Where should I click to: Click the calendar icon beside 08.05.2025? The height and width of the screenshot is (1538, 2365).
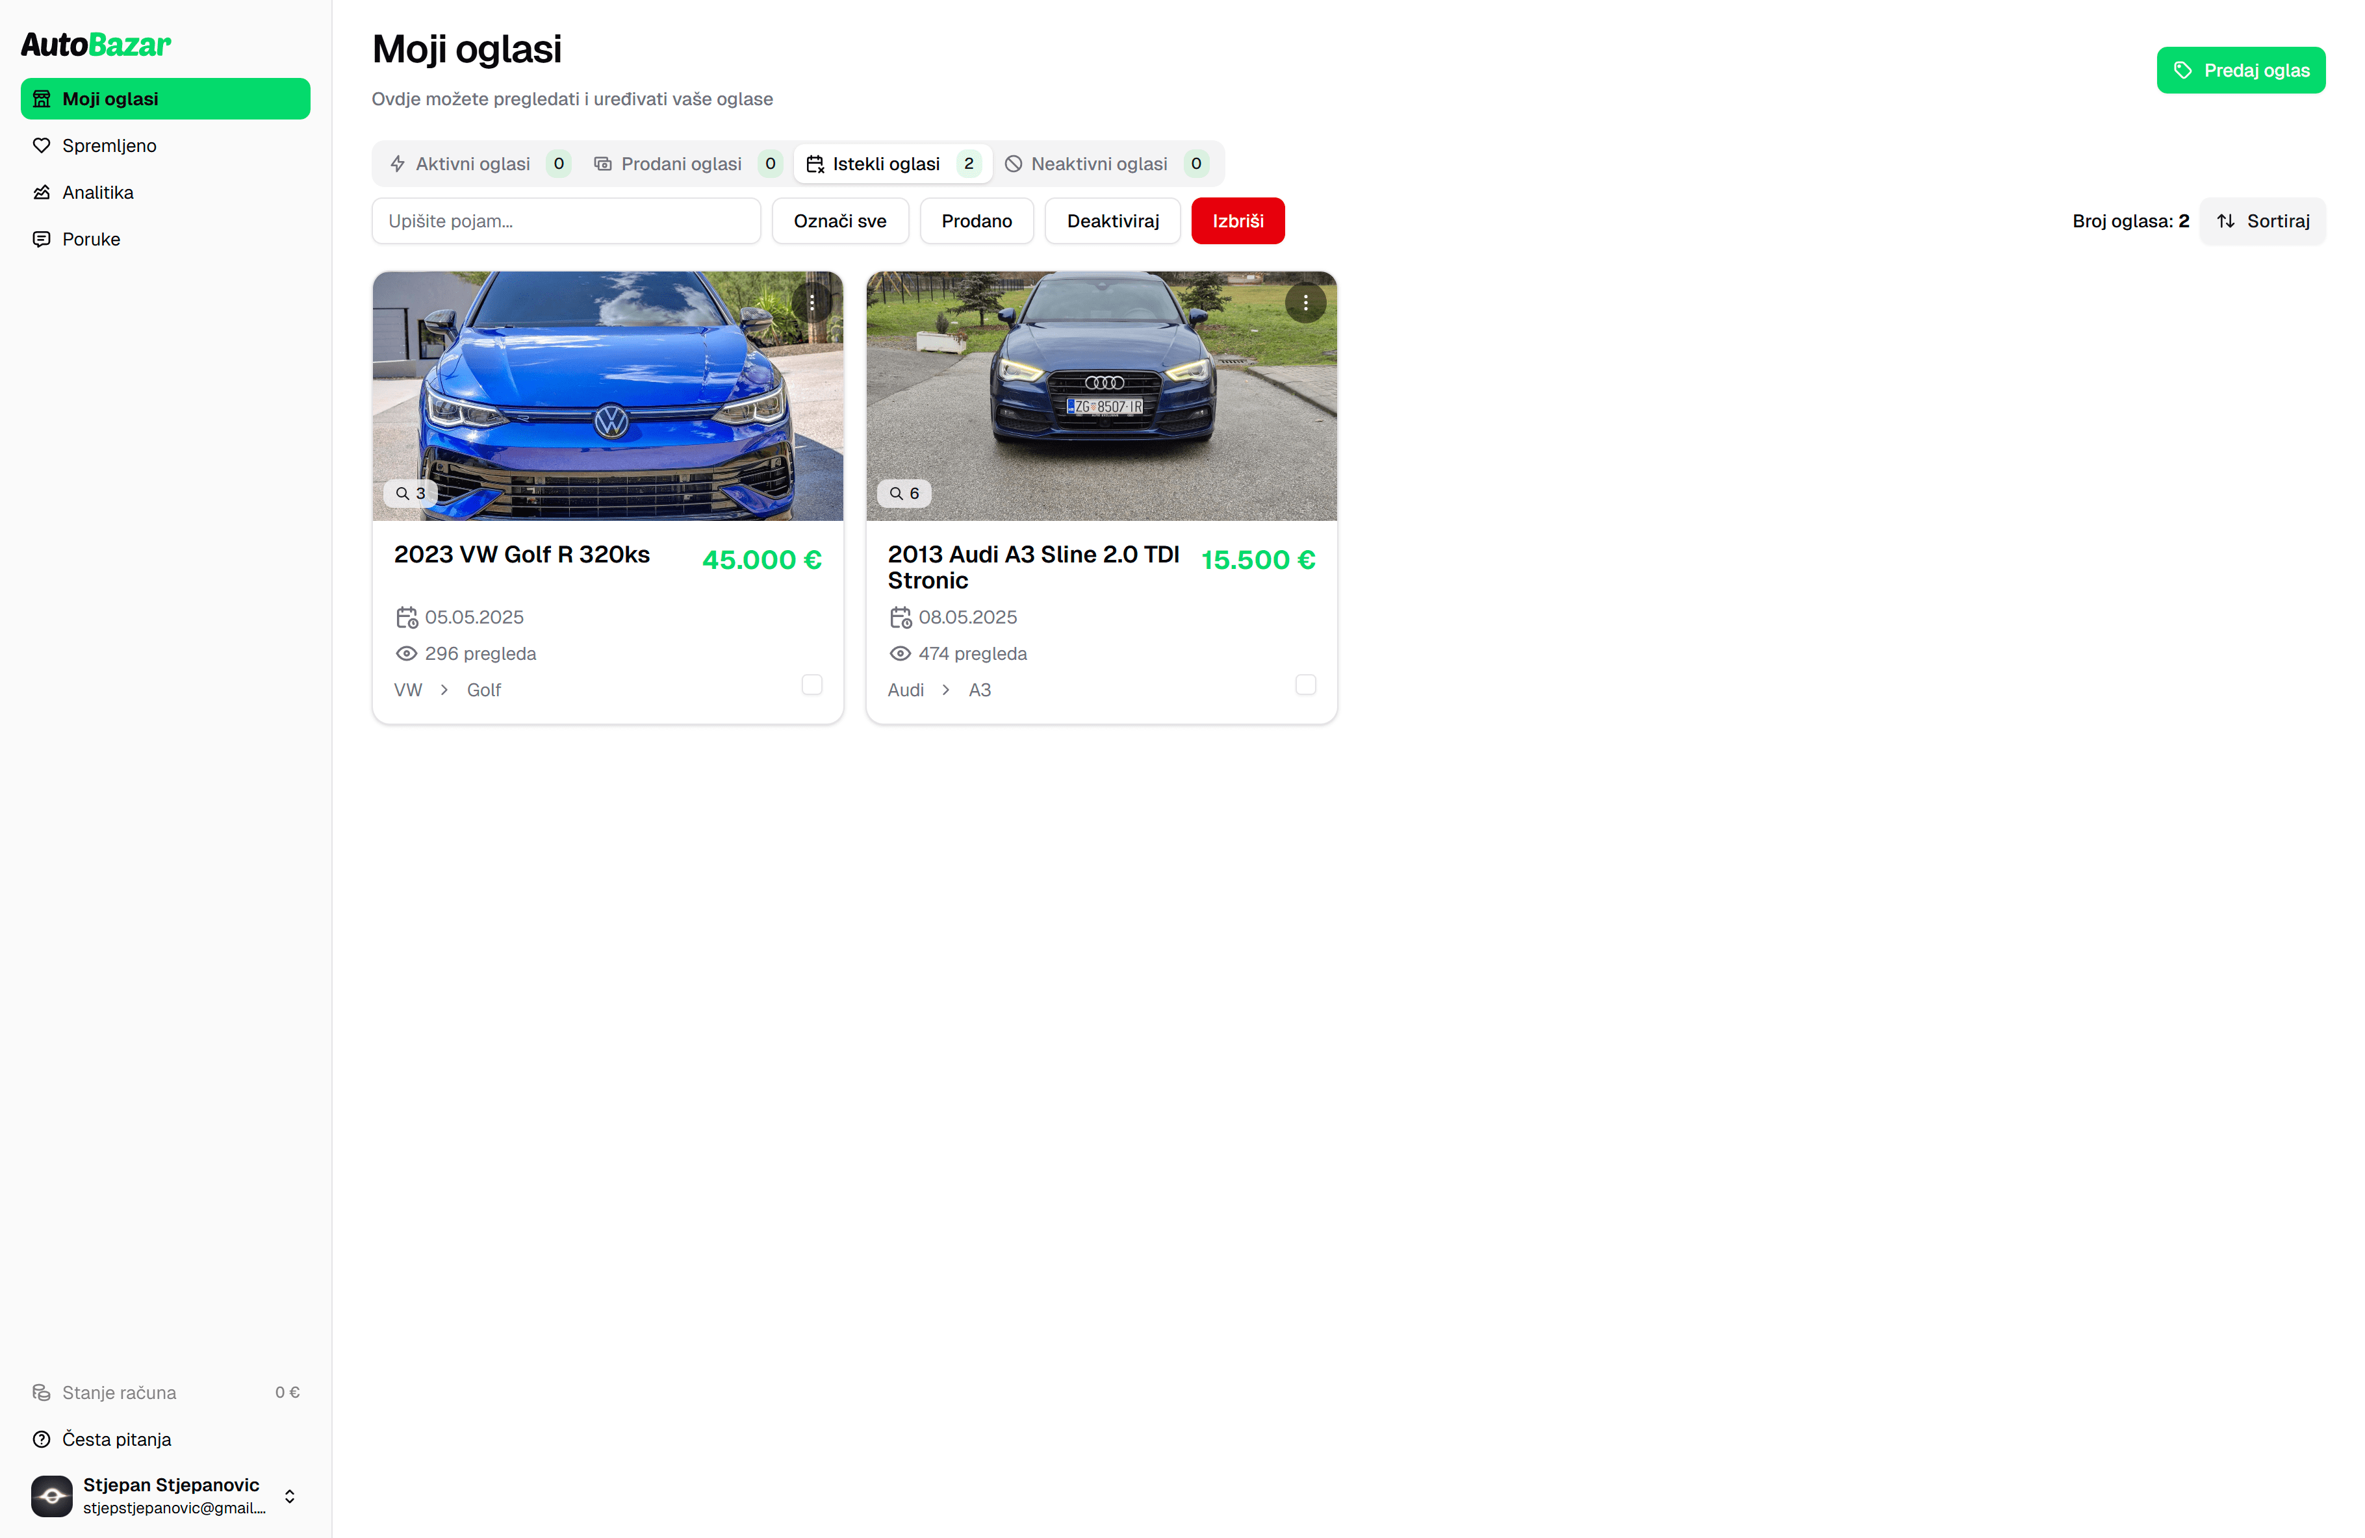901,617
